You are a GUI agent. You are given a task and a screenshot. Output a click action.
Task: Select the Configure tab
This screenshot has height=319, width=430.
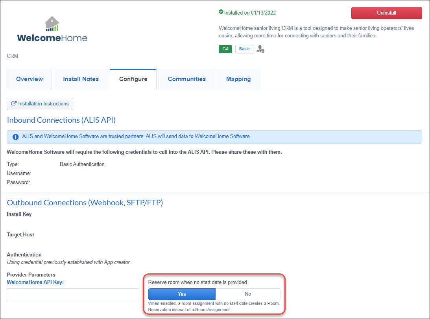tap(133, 79)
